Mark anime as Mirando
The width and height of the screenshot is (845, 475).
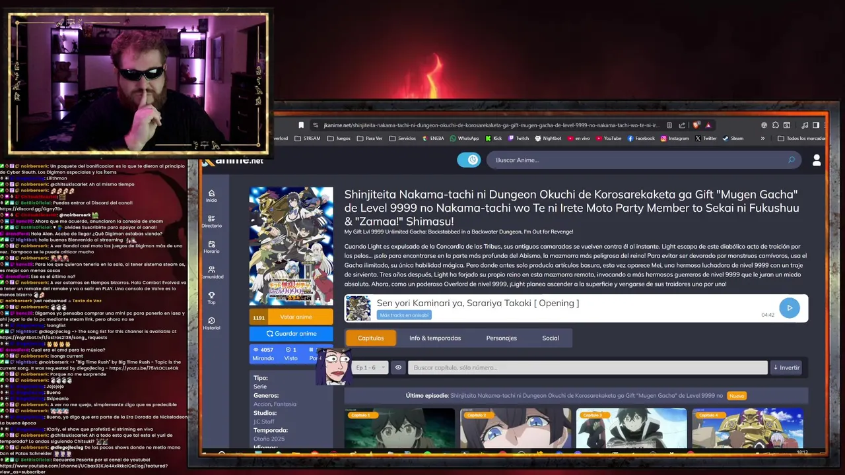(263, 354)
